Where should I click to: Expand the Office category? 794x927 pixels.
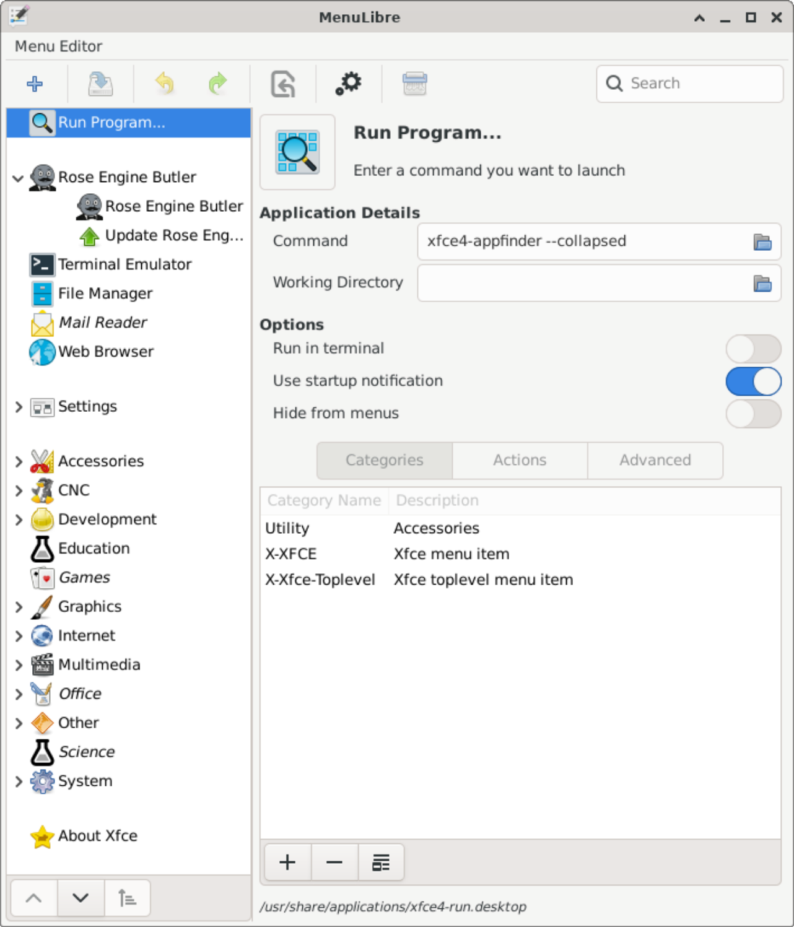tap(18, 694)
